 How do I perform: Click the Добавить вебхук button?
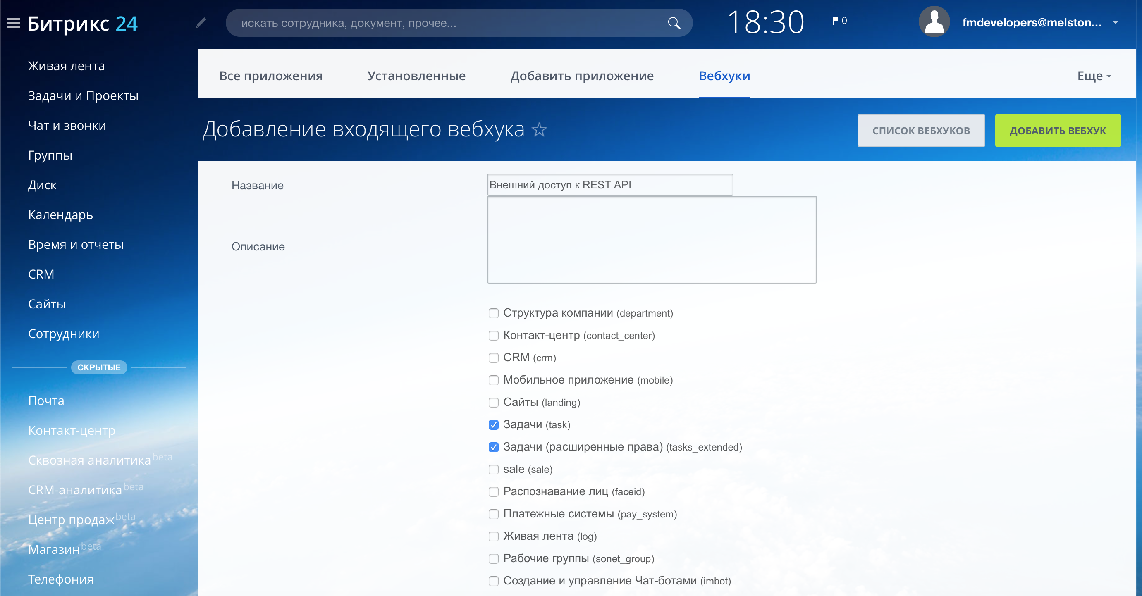tap(1058, 131)
